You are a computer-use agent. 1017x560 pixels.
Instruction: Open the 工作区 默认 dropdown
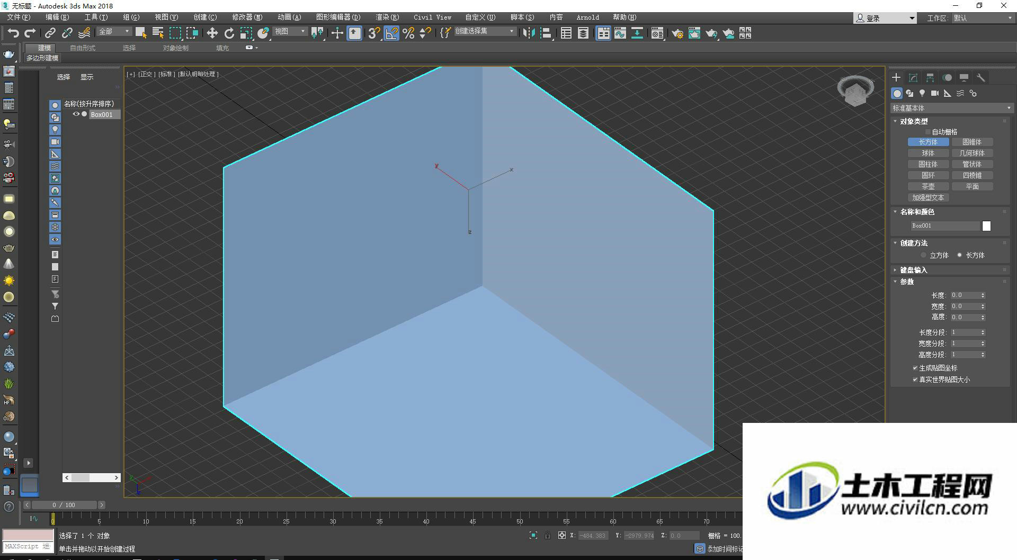pos(984,18)
